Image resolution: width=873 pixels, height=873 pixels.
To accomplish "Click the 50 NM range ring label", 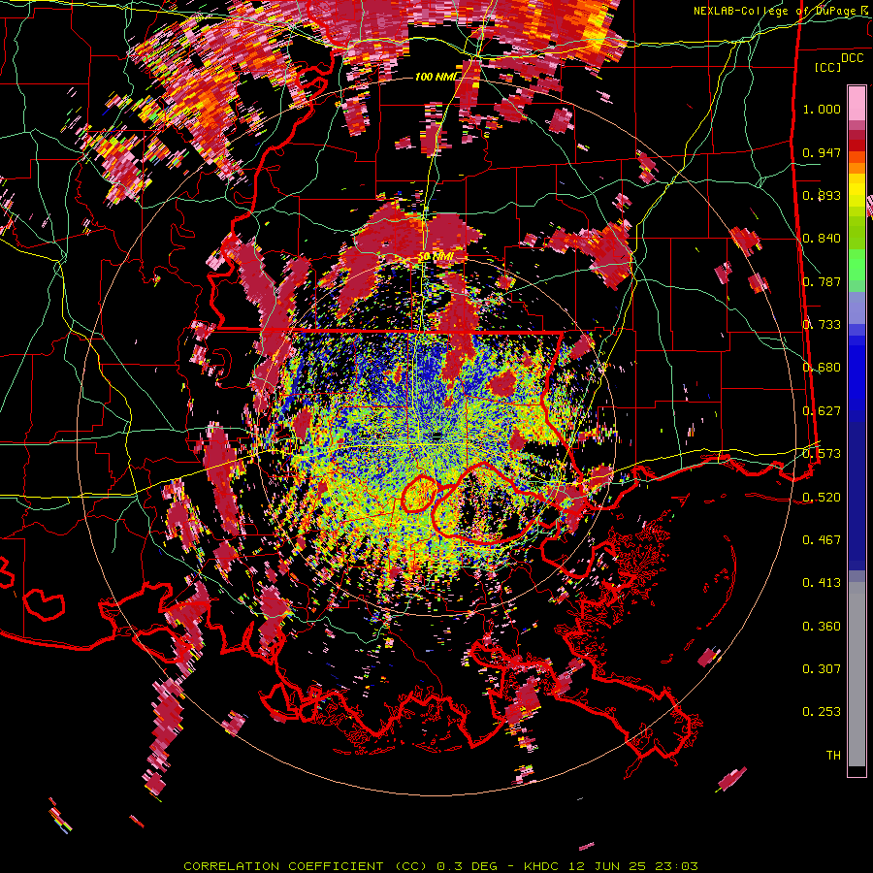I will [x=435, y=257].
